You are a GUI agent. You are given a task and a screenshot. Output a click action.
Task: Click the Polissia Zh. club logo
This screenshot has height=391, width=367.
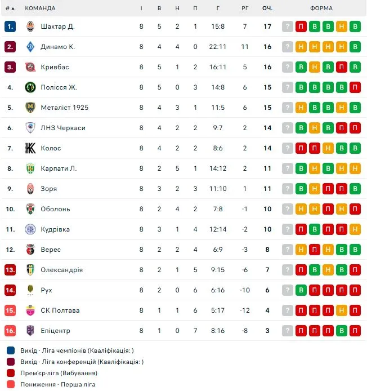pyautogui.click(x=30, y=87)
